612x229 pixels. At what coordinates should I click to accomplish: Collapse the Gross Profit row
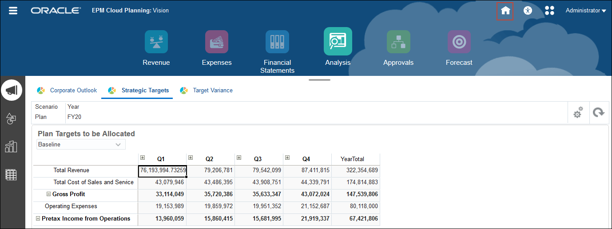tap(49, 194)
